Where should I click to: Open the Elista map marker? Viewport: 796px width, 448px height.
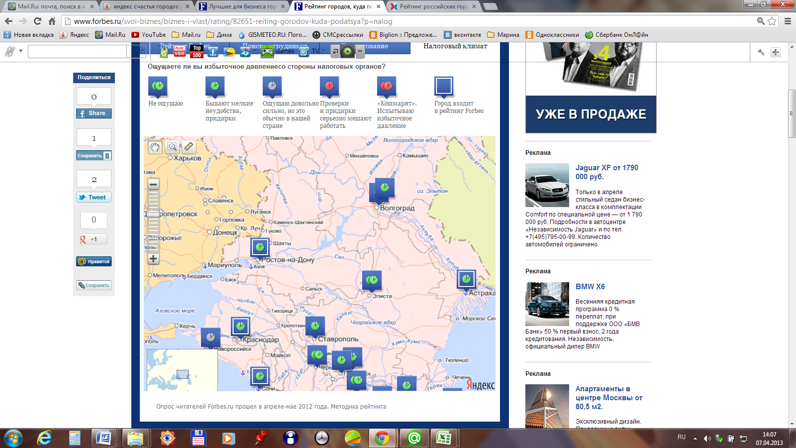pos(372,280)
